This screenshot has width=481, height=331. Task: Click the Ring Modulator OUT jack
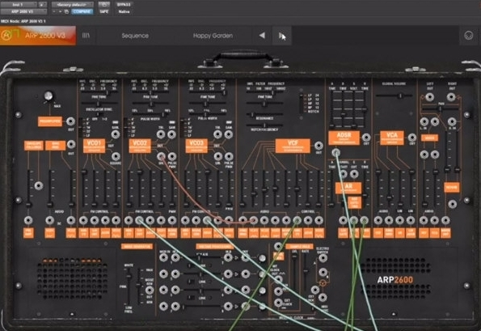[x=71, y=144]
